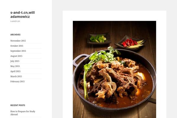
Task: Click the Archives section heading
Action: click(15, 35)
